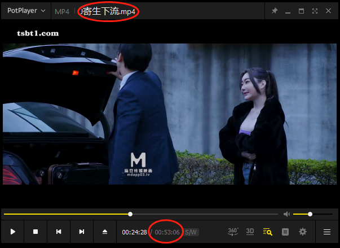The height and width of the screenshot is (248, 340).
Task: Click the total duration 00:53:06
Action: point(167,232)
